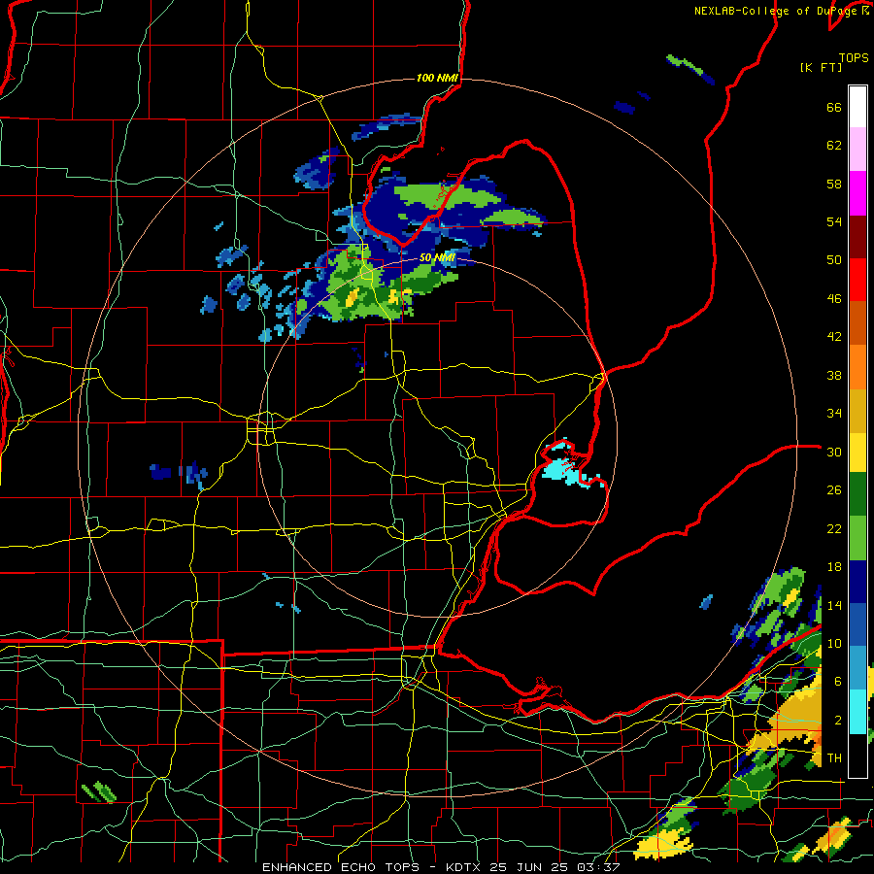The width and height of the screenshot is (874, 874).
Task: Click the dark red 54 kft legend swatch
Action: 857,237
